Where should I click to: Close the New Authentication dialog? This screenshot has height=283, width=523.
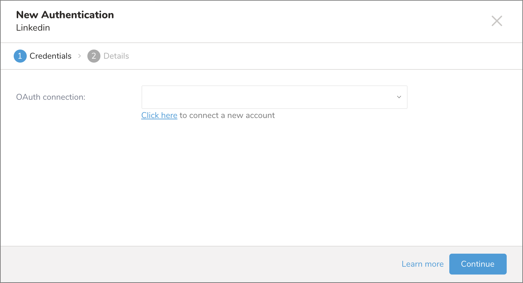click(497, 21)
